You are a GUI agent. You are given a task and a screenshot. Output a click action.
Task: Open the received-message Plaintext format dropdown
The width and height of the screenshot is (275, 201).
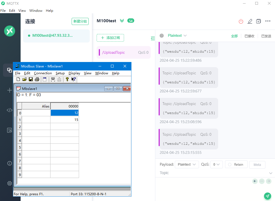(177, 36)
